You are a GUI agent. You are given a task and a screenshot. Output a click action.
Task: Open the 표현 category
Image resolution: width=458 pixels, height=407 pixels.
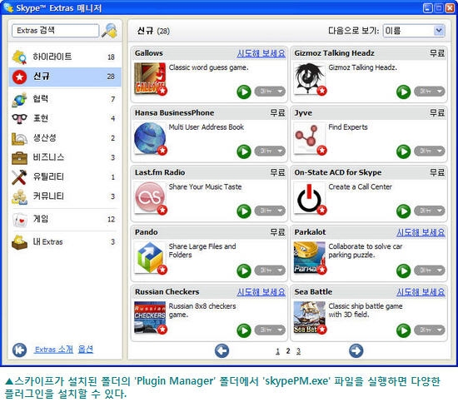click(65, 118)
